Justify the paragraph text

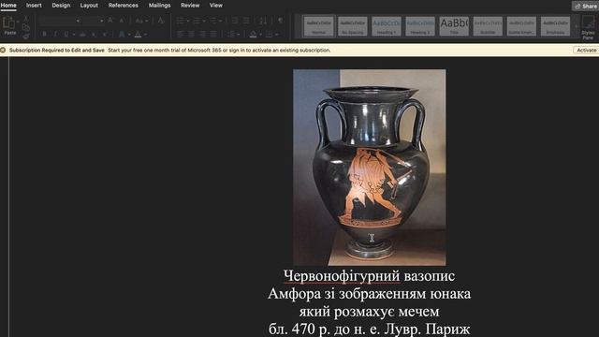tap(213, 35)
